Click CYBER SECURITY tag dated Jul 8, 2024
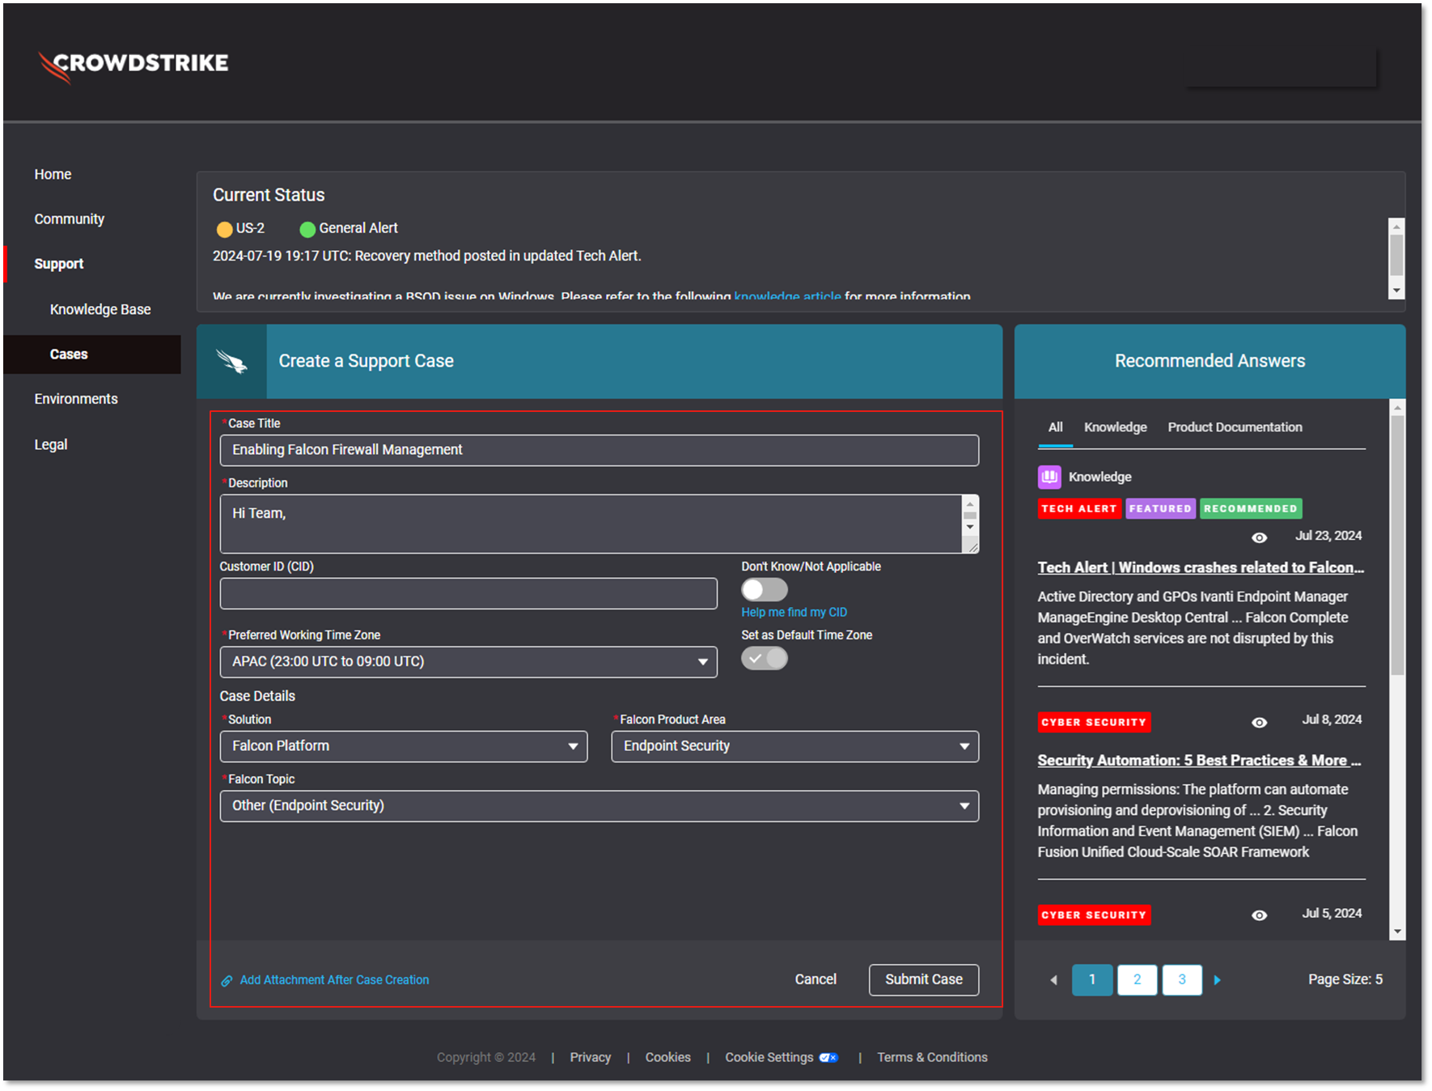This screenshot has height=1091, width=1432. pyautogui.click(x=1094, y=722)
